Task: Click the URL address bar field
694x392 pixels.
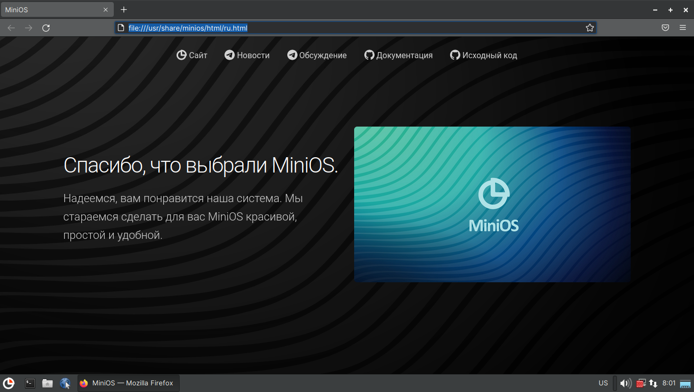Action: tap(352, 28)
